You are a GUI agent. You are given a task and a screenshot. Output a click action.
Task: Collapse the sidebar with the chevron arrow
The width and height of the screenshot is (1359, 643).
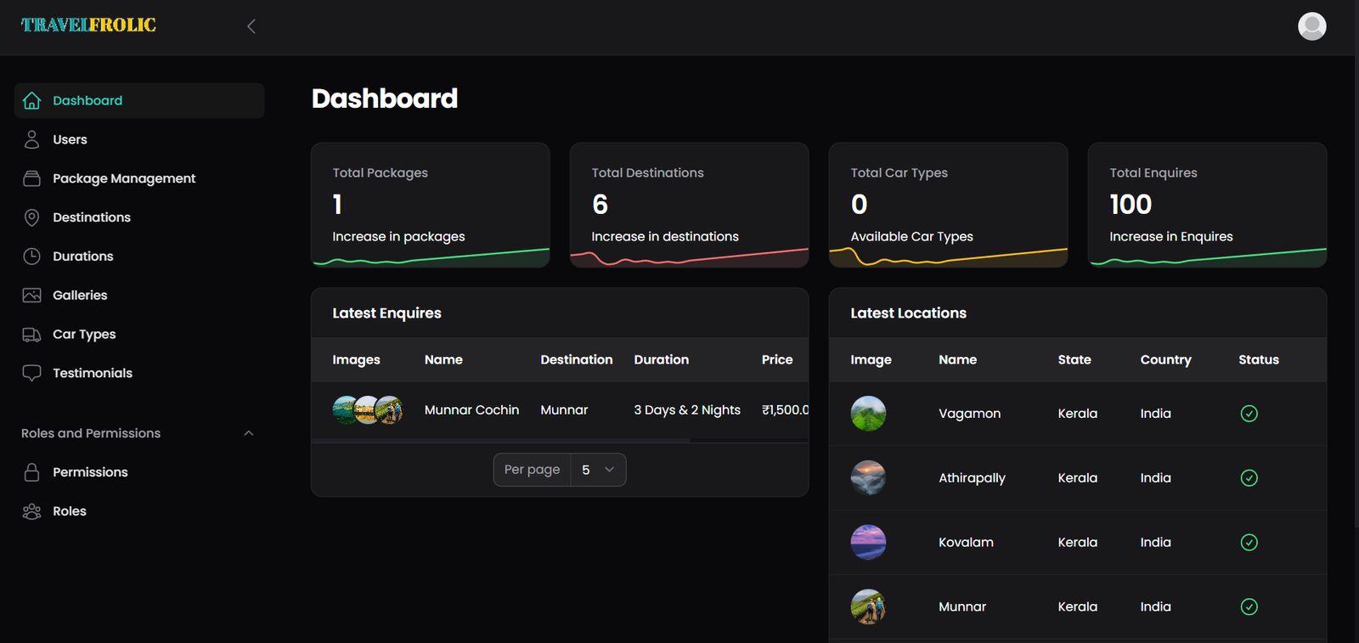(x=251, y=26)
